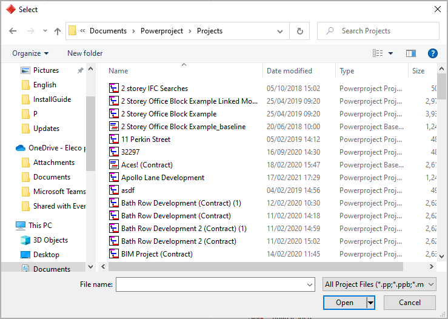This screenshot has height=319, width=448.
Task: Open the Organize menu
Action: [30, 53]
